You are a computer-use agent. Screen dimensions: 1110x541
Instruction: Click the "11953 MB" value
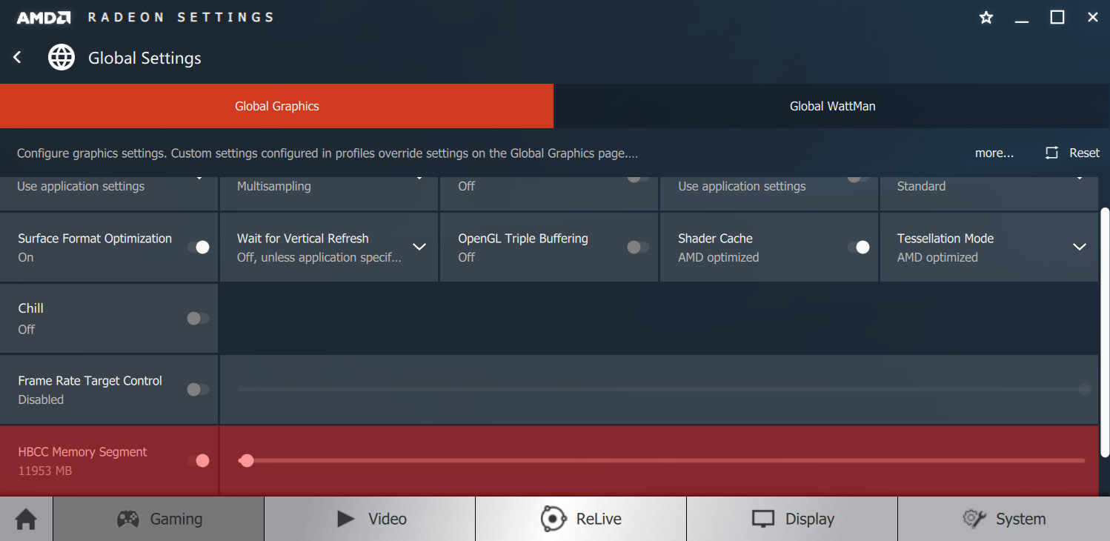coord(45,471)
